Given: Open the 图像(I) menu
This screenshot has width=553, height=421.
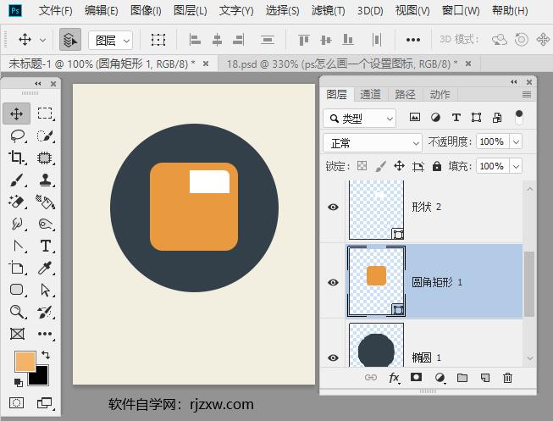Looking at the screenshot, I should pyautogui.click(x=146, y=10).
